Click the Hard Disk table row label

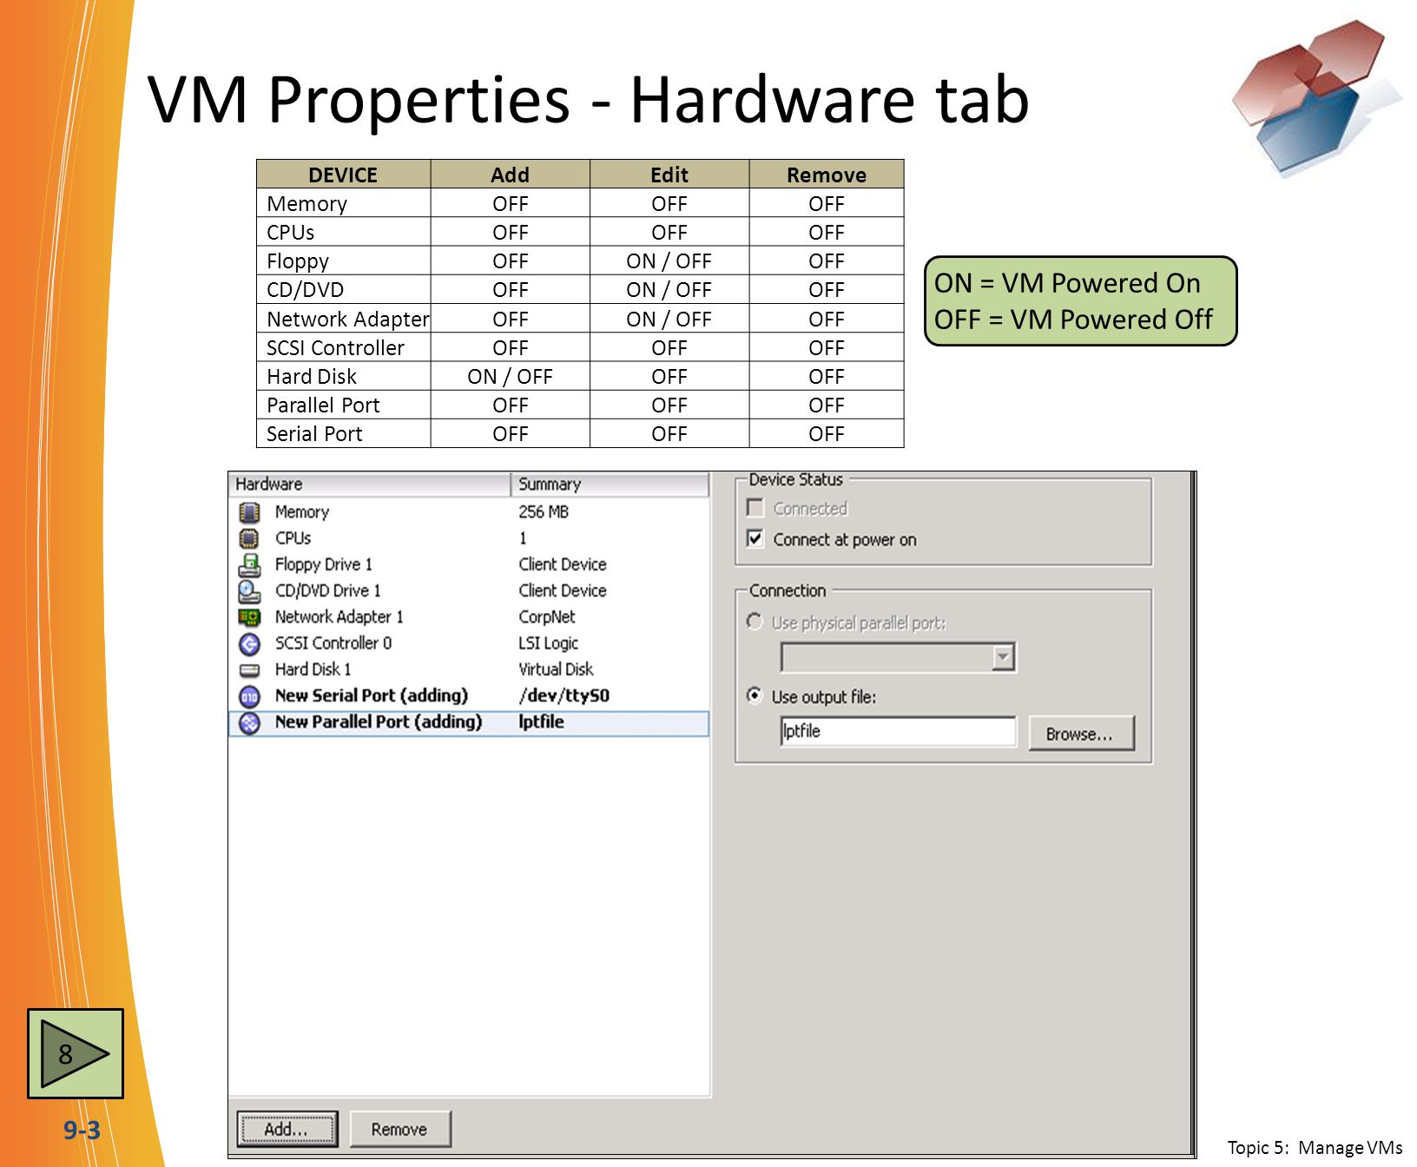click(x=312, y=377)
